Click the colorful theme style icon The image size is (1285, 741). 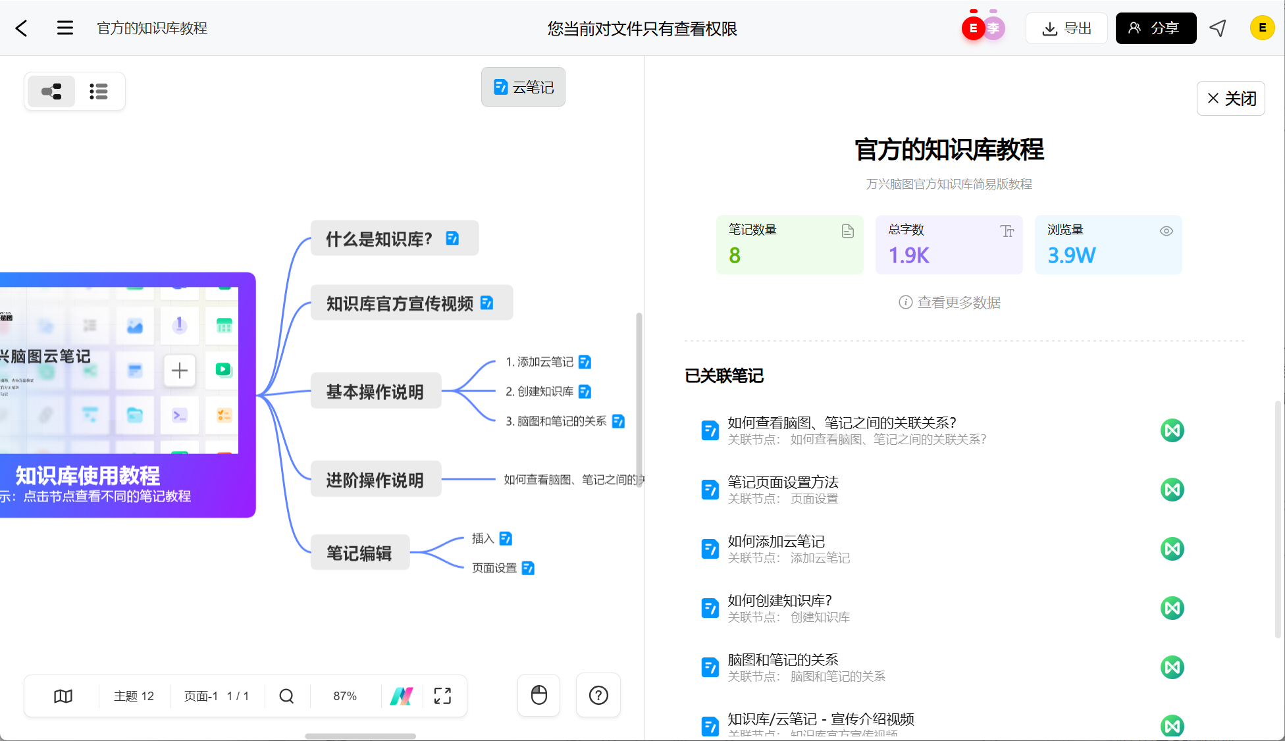pos(402,696)
